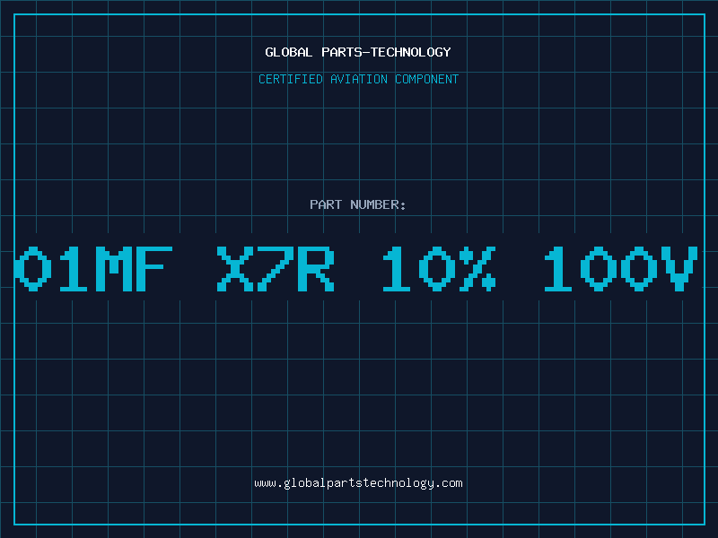Click the letter M in 01MF

(114, 269)
